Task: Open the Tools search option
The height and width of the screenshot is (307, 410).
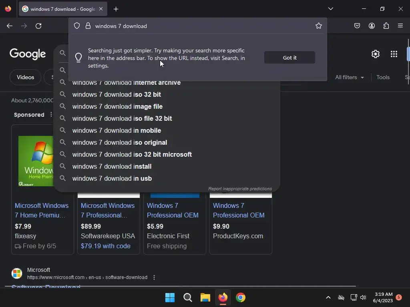Action: click(383, 77)
